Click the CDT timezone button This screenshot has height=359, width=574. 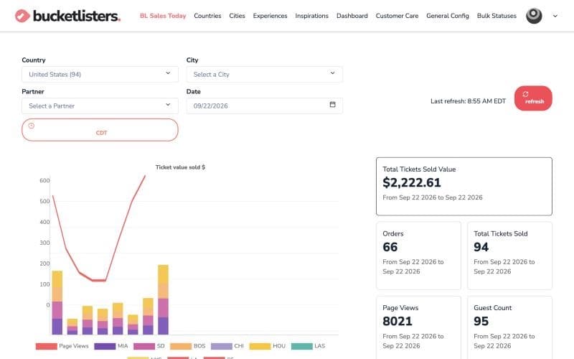100,130
